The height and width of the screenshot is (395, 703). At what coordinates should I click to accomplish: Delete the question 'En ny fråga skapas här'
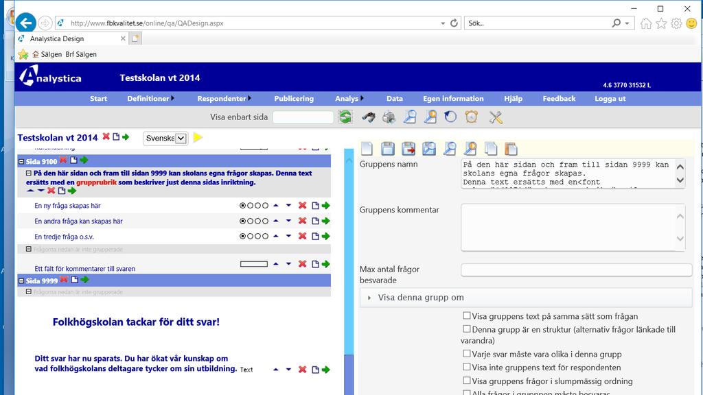click(x=303, y=205)
